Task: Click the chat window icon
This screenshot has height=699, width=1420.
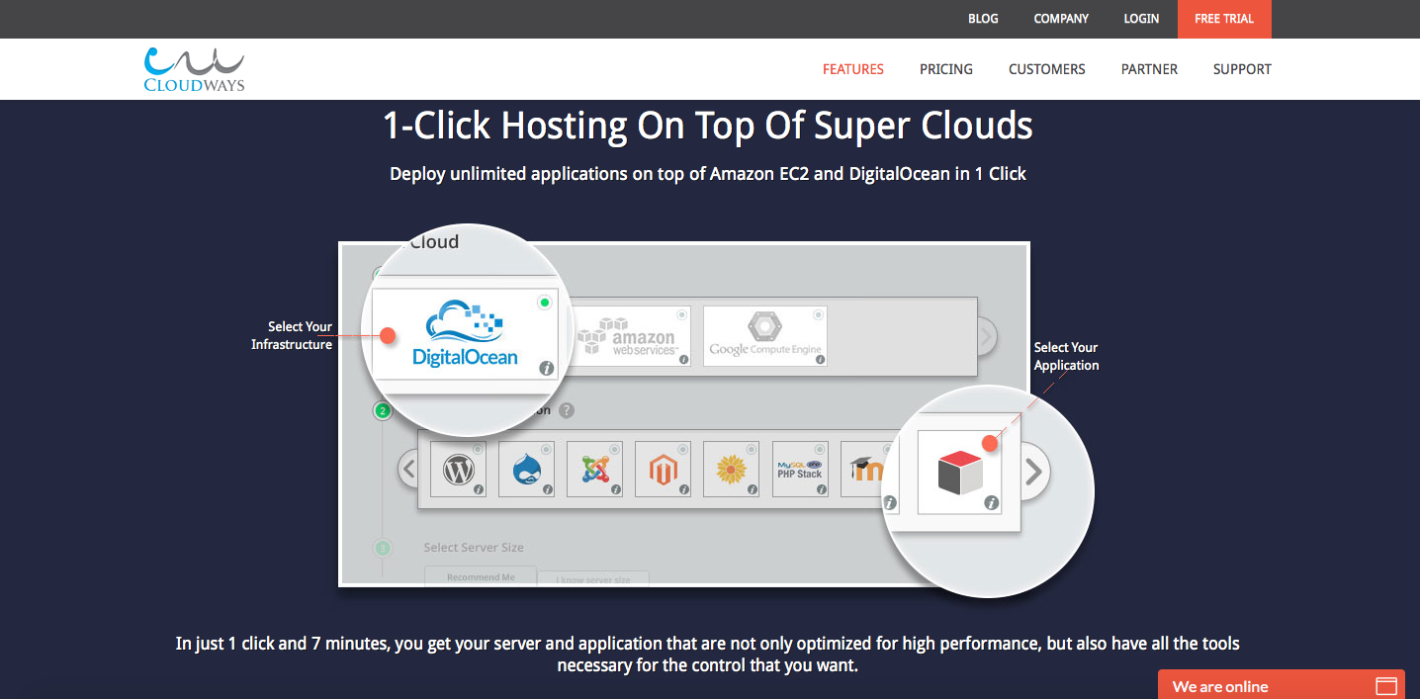Action: [x=1386, y=686]
